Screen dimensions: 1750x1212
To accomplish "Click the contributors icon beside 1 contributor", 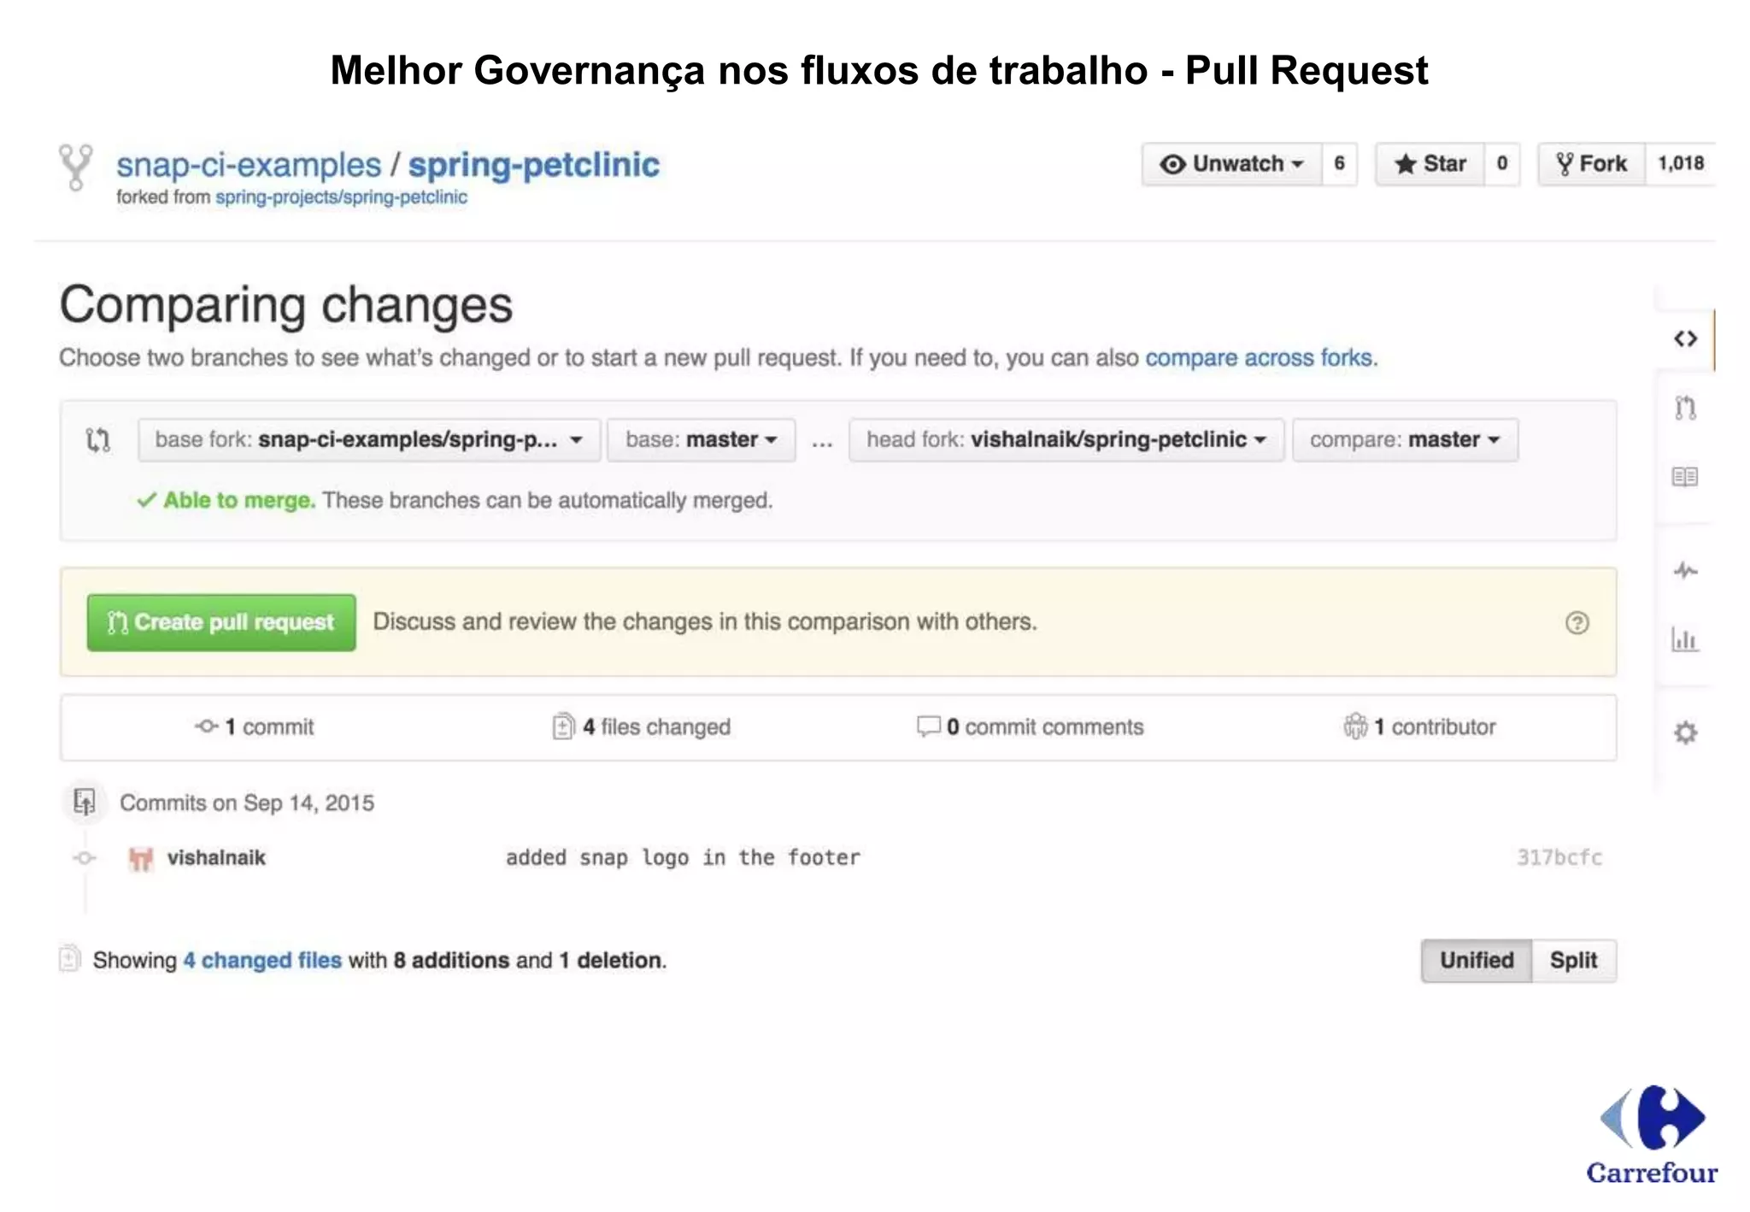I will pyautogui.click(x=1355, y=727).
